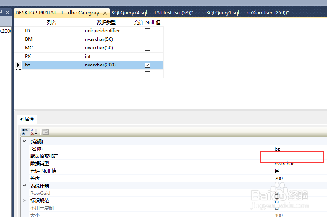The image size is (327, 217).
Task: Click the empty new column name cell
Action: point(52,74)
